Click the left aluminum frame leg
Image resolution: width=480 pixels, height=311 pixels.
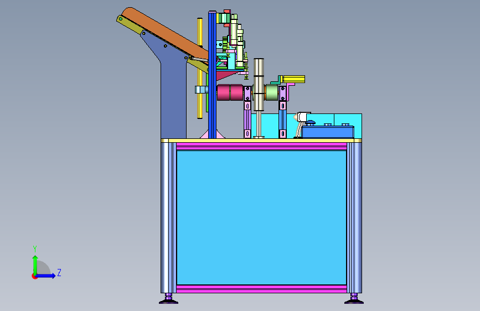(168, 217)
